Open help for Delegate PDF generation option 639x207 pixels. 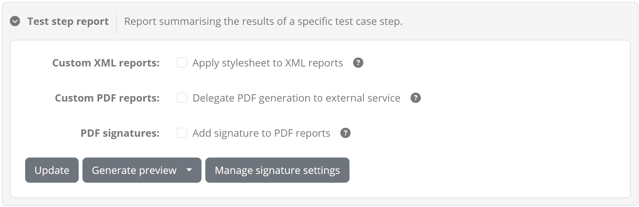[x=416, y=98]
